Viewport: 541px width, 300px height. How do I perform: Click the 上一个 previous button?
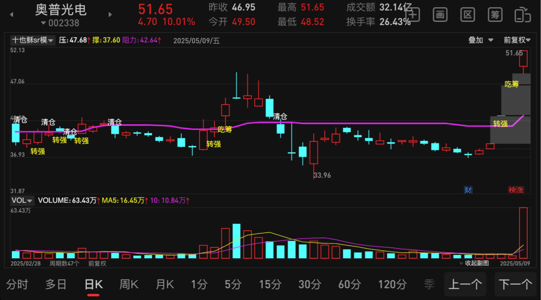(465, 284)
